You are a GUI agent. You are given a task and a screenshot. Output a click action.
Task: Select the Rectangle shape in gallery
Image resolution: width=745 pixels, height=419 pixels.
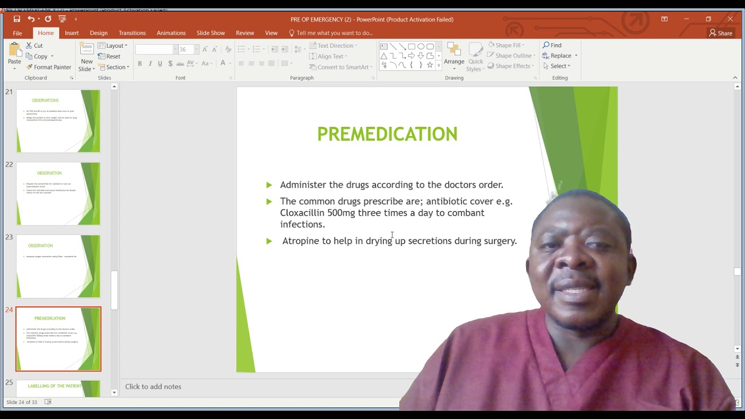411,47
